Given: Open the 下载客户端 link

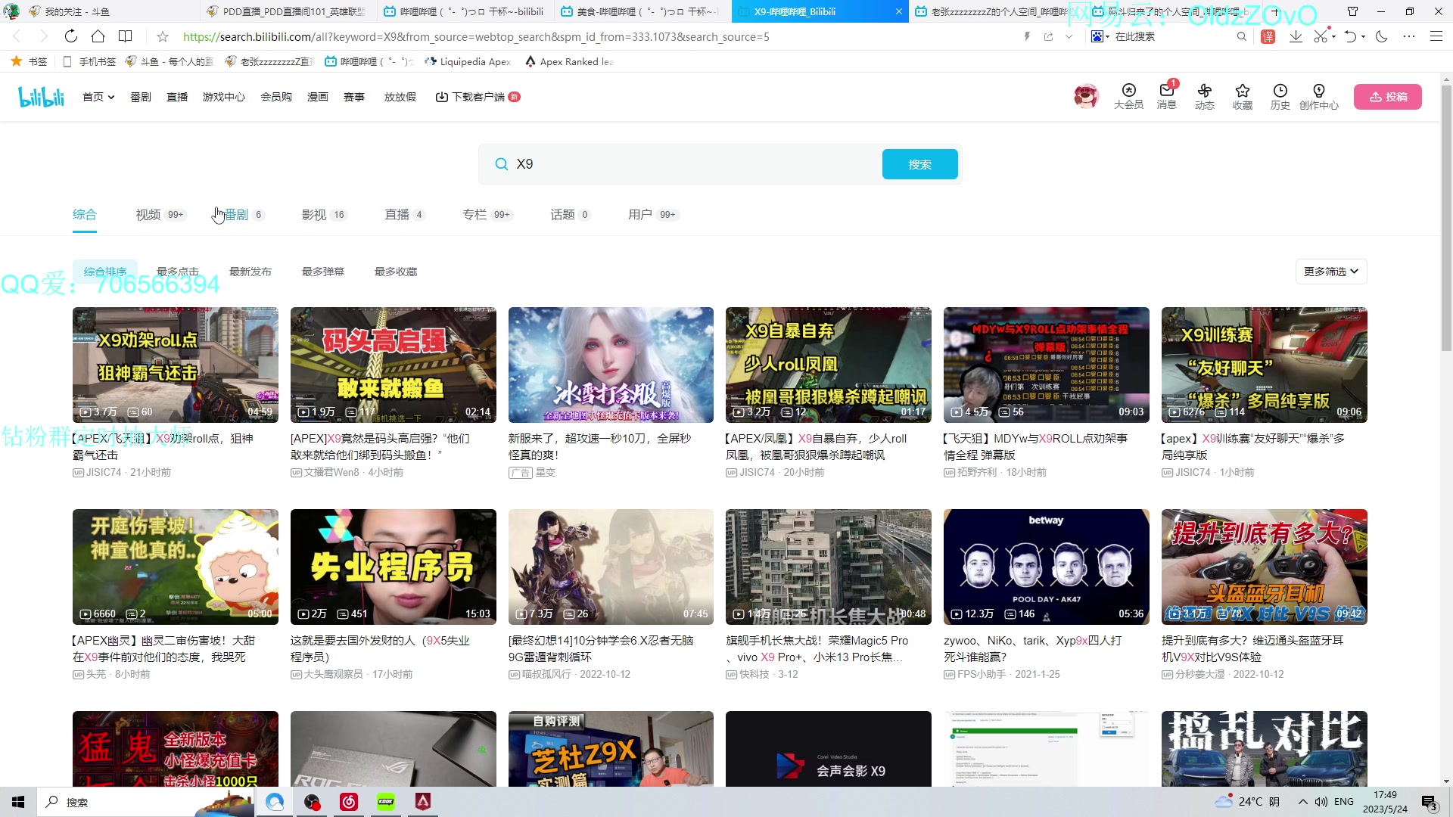Looking at the screenshot, I should point(478,97).
